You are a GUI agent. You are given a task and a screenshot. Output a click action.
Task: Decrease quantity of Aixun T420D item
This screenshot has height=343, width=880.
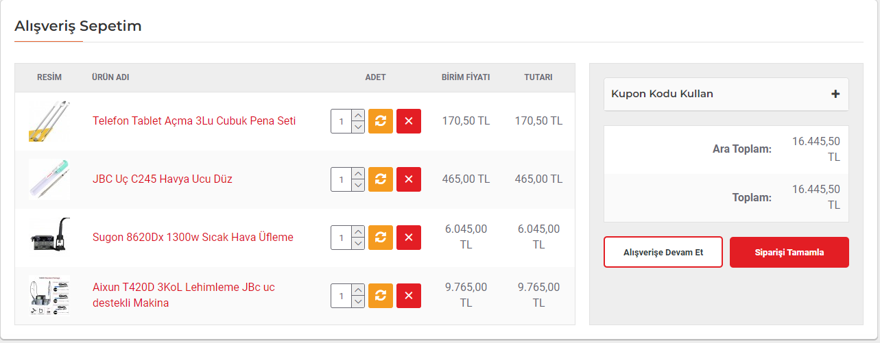pos(357,302)
